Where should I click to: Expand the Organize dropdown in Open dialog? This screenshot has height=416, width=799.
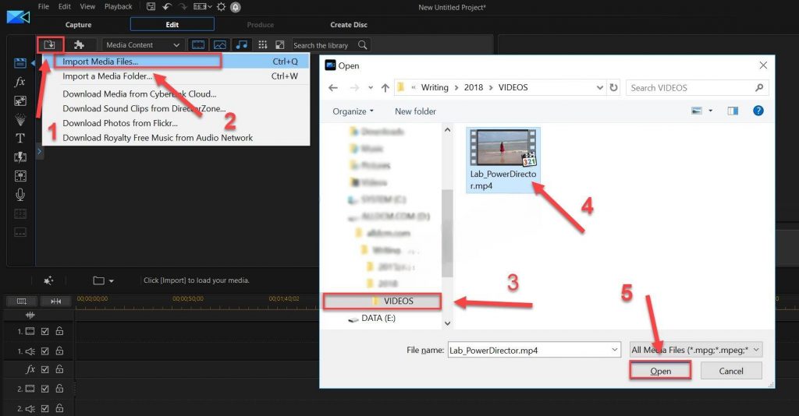[x=353, y=111]
